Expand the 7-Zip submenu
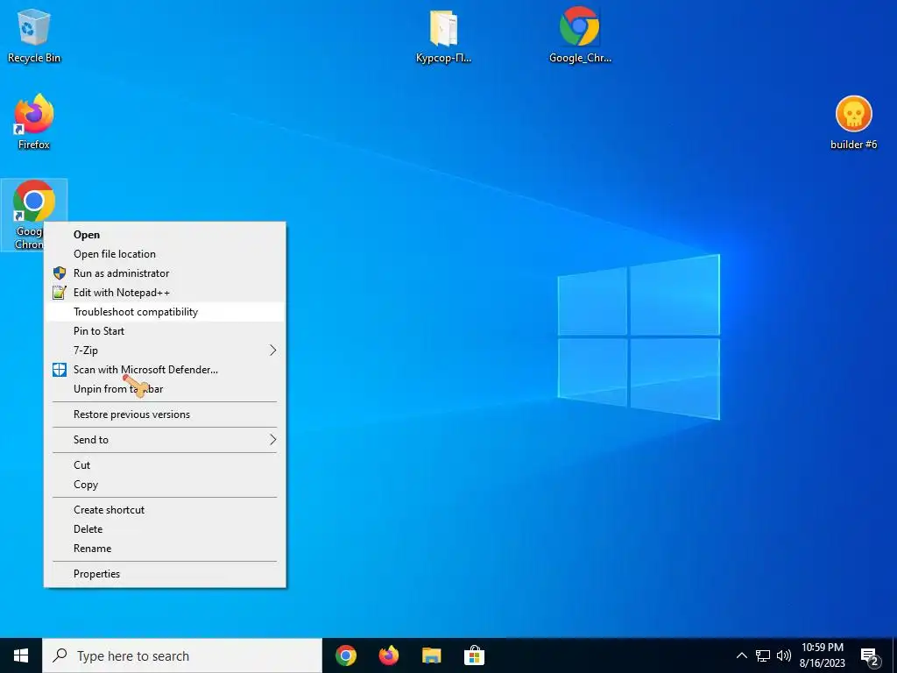897x673 pixels. [165, 351]
